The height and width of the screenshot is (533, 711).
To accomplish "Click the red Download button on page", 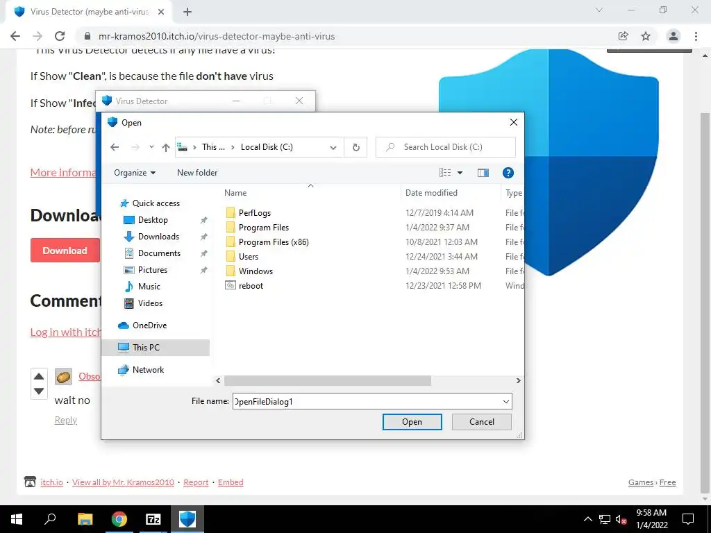I will tap(65, 251).
